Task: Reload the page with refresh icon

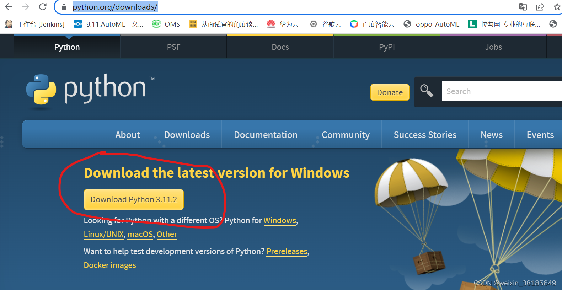Action: pyautogui.click(x=43, y=7)
